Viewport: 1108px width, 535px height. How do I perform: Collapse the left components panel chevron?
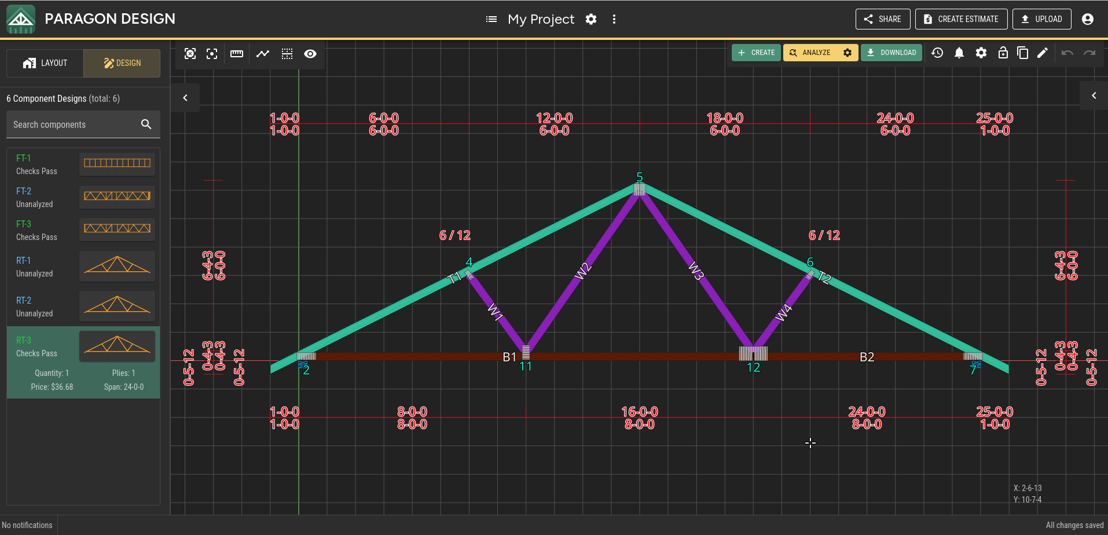click(x=185, y=98)
